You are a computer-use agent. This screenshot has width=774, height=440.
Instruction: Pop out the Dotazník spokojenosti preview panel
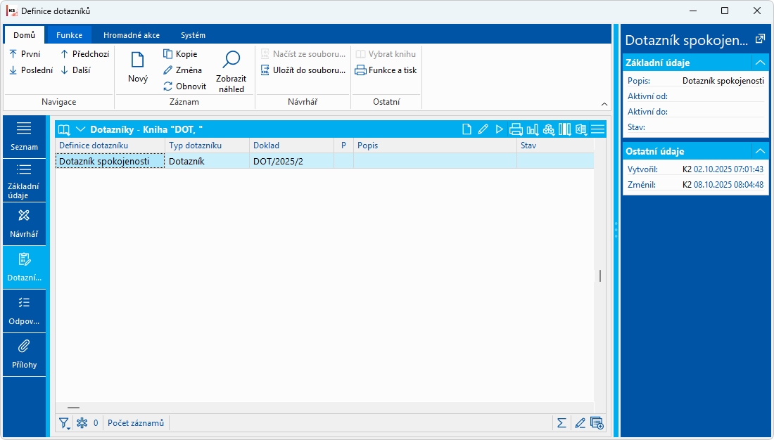[760, 39]
